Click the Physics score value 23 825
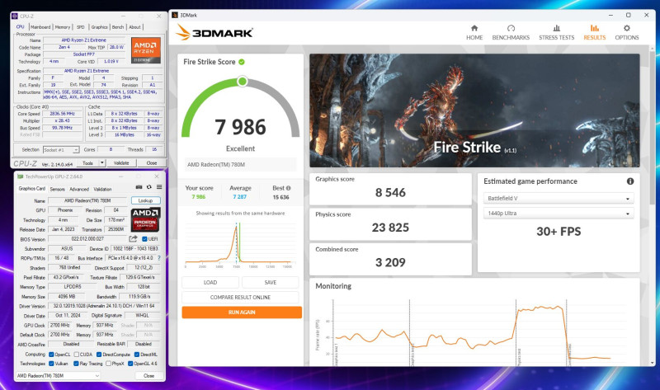 pyautogui.click(x=390, y=228)
